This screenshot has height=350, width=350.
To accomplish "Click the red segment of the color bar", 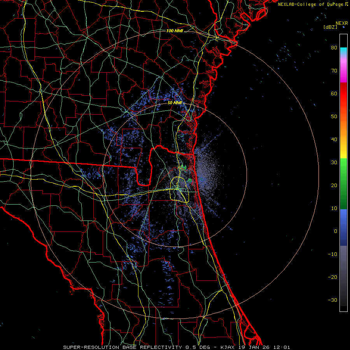I will coord(343,94).
